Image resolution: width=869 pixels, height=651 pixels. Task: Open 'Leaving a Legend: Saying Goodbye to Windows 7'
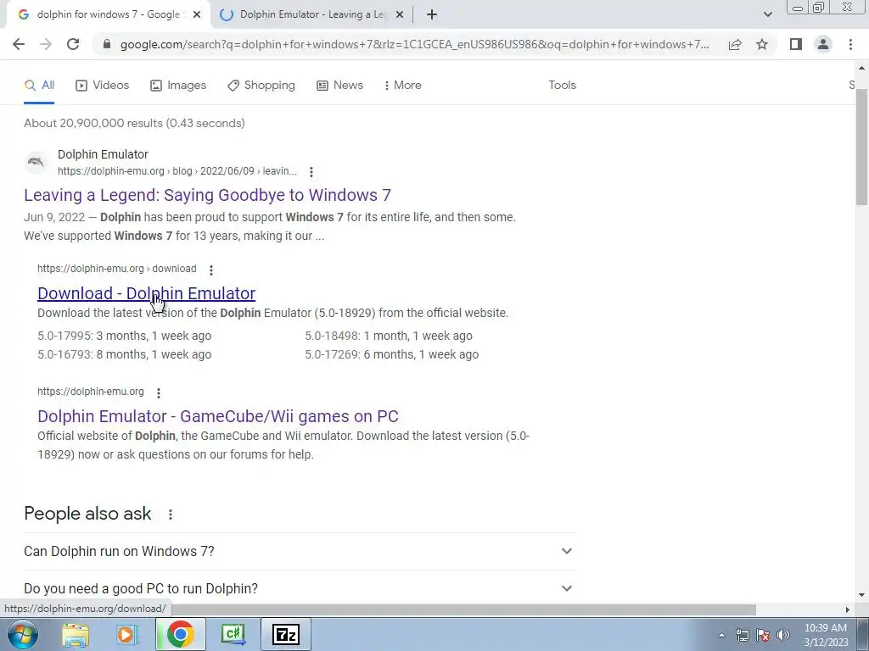coord(207,195)
